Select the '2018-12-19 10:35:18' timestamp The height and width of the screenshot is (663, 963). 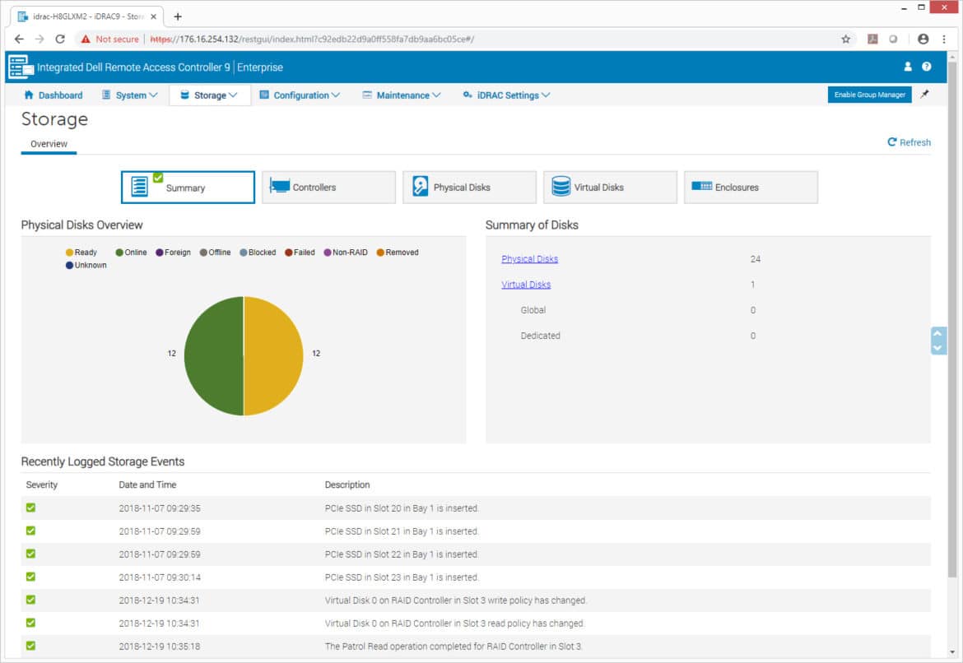(x=160, y=646)
